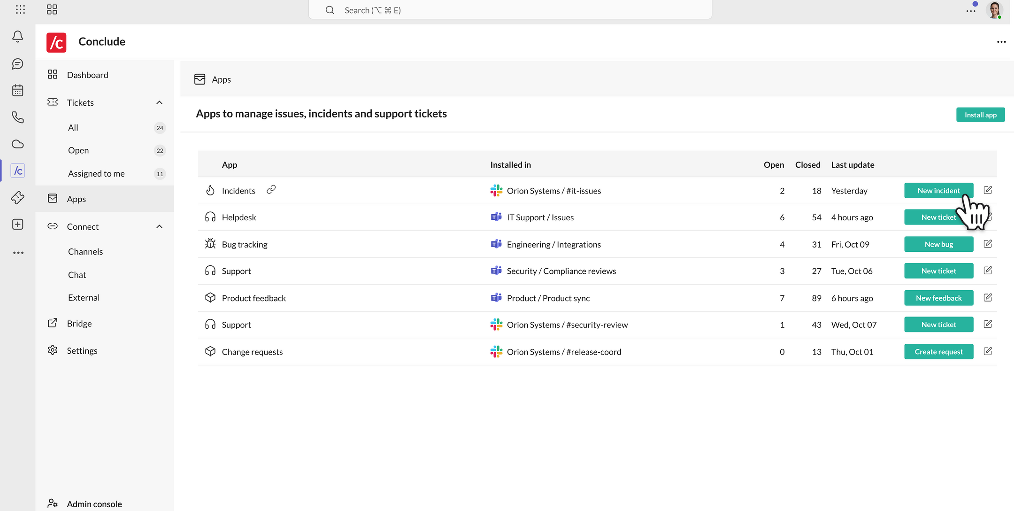This screenshot has width=1014, height=511.
Task: Edit the Product feedback app pencil icon
Action: [x=988, y=297]
